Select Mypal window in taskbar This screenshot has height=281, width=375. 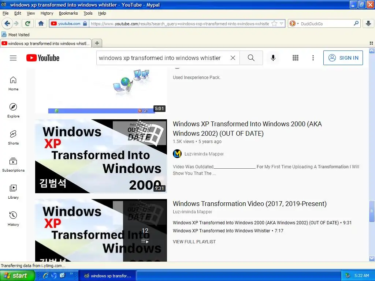(x=107, y=276)
